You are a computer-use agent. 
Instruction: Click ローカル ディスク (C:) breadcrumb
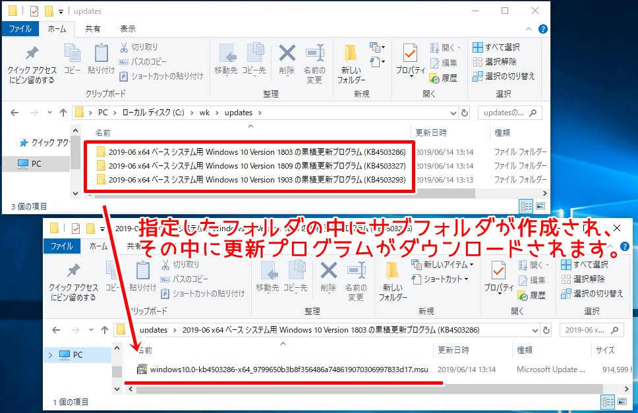coord(153,113)
